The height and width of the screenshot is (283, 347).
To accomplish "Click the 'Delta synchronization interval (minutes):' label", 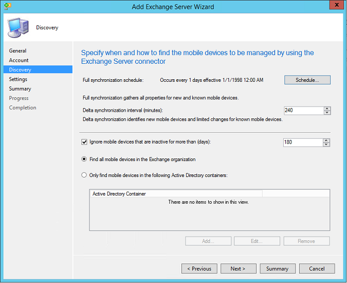I will coord(122,110).
